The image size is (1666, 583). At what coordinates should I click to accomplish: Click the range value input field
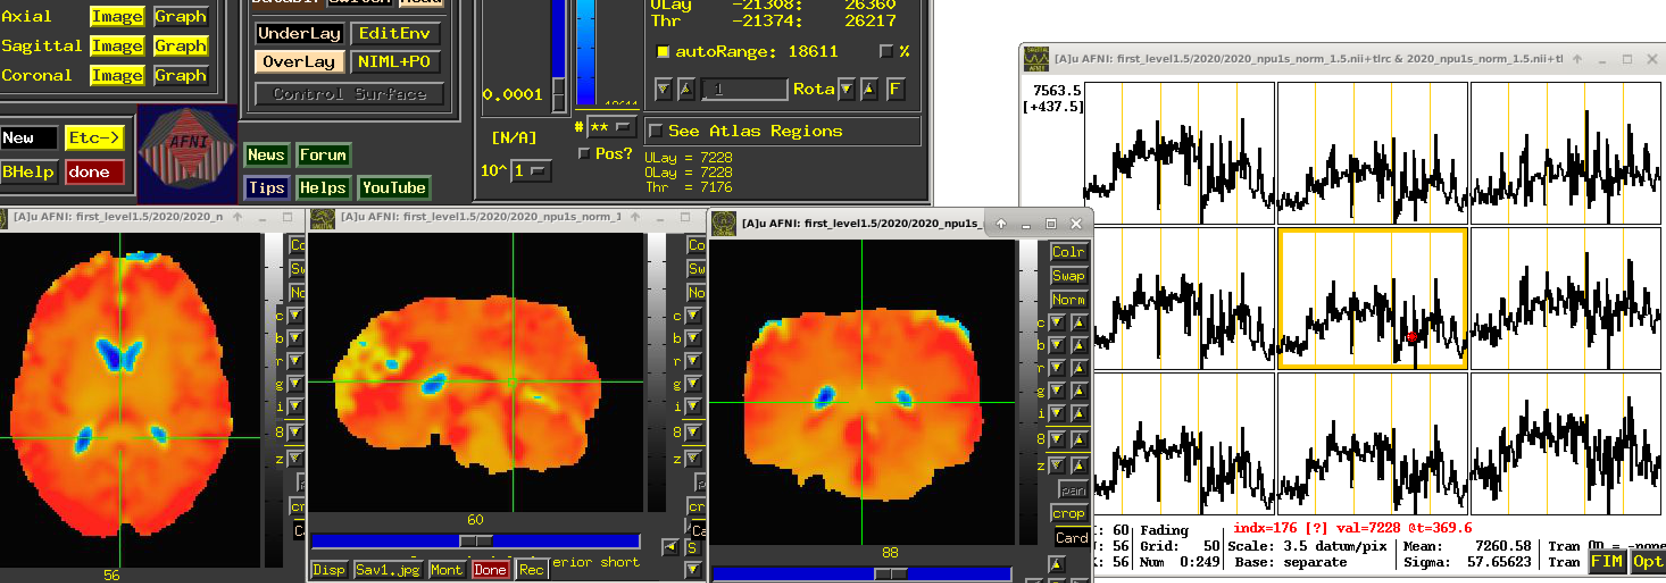coord(744,89)
